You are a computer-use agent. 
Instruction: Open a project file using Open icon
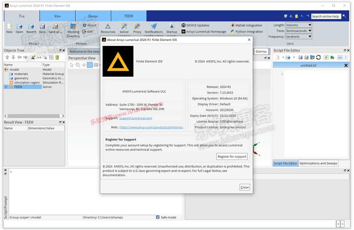click(x=19, y=26)
